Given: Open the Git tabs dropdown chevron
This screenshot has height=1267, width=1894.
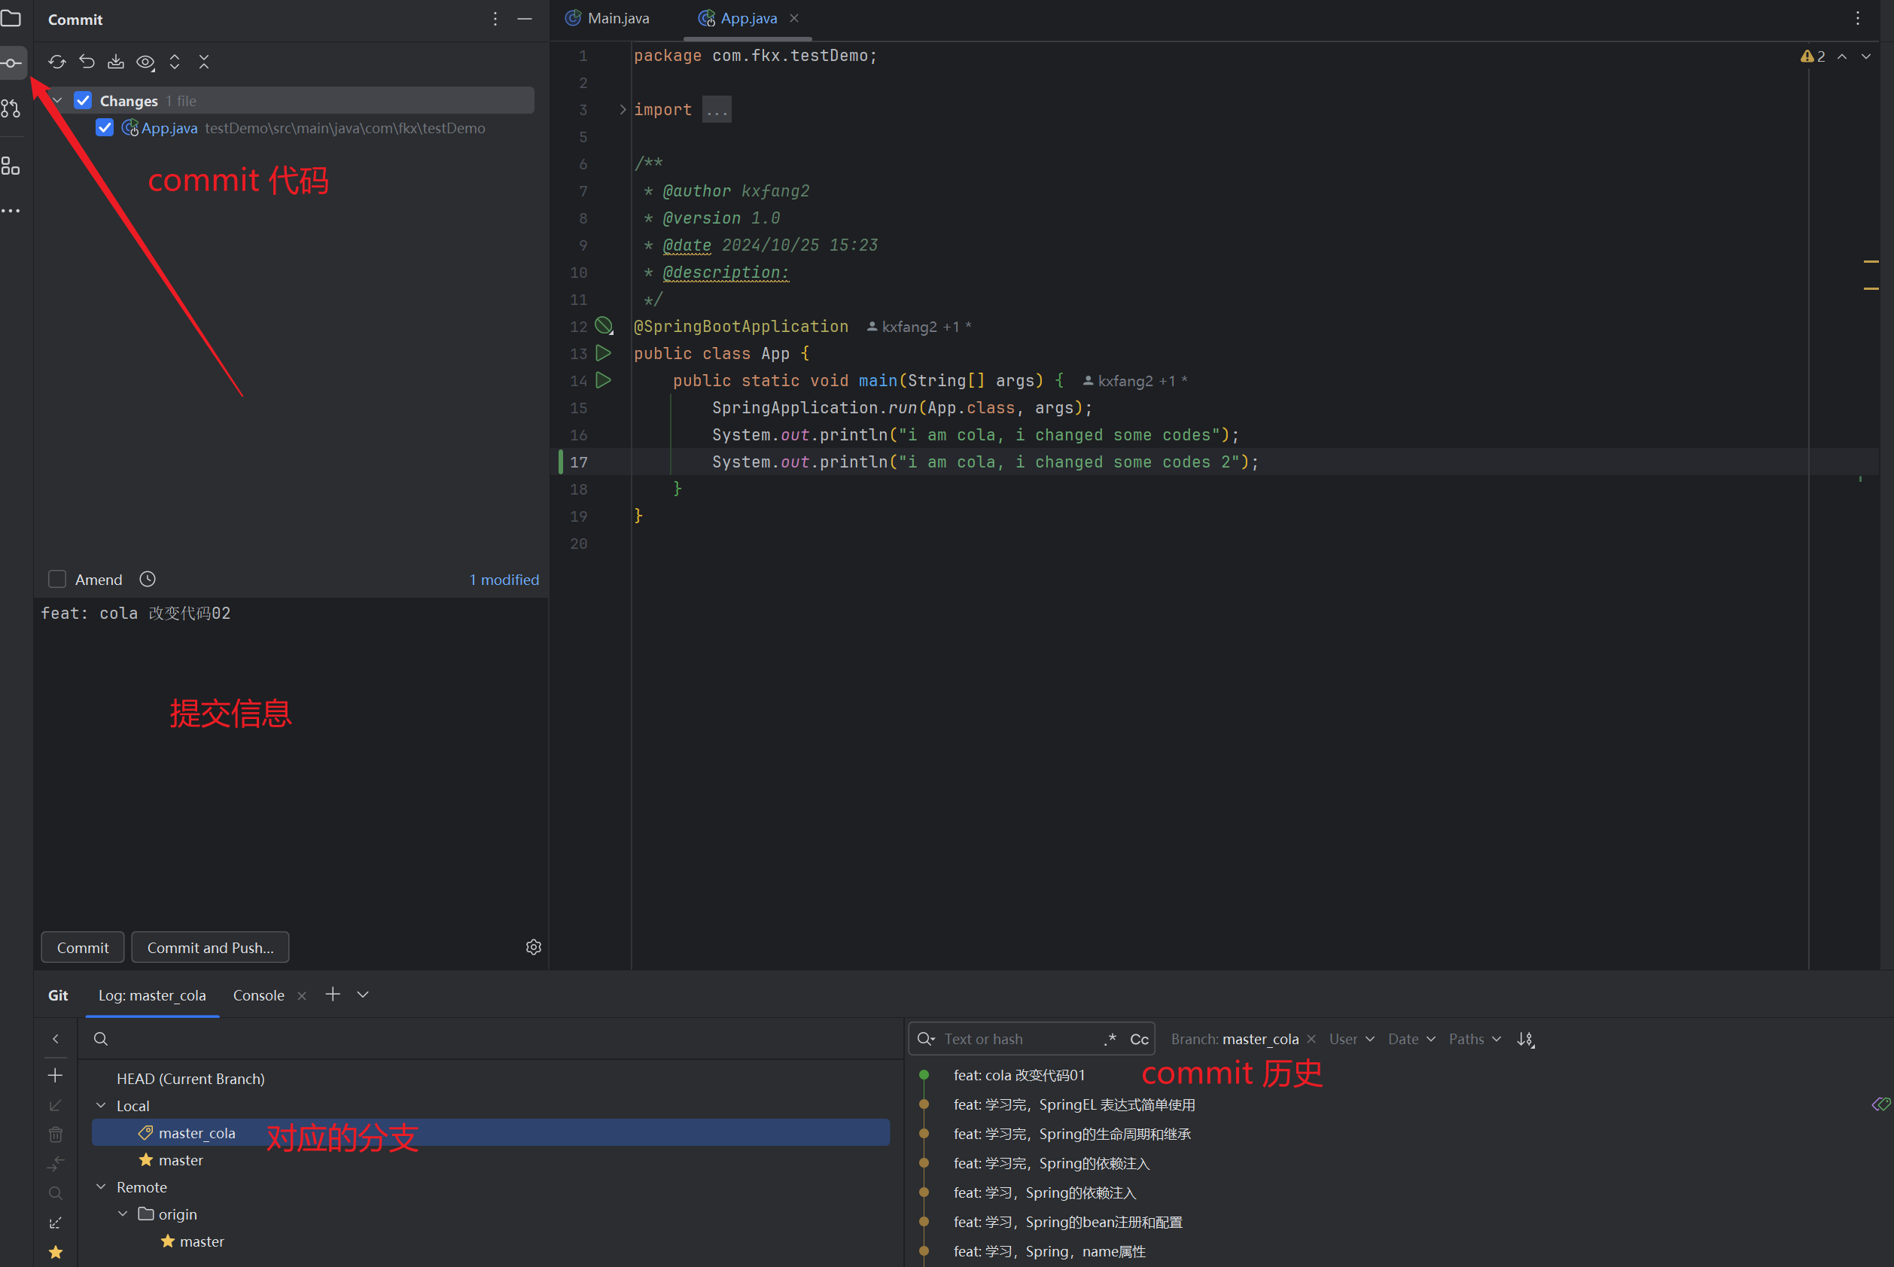Looking at the screenshot, I should (x=363, y=994).
